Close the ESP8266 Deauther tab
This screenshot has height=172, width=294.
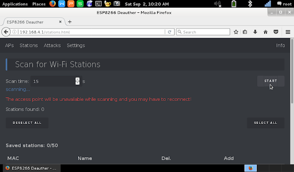click(60, 22)
